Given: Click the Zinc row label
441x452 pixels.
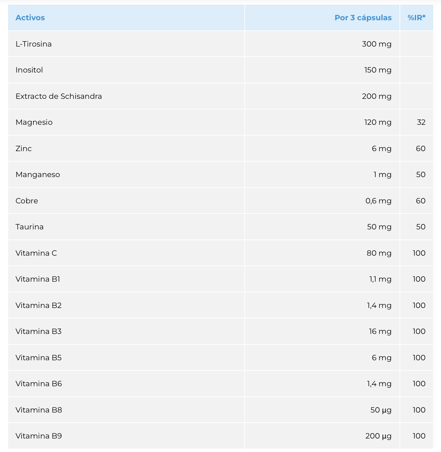Looking at the screenshot, I should click(24, 148).
